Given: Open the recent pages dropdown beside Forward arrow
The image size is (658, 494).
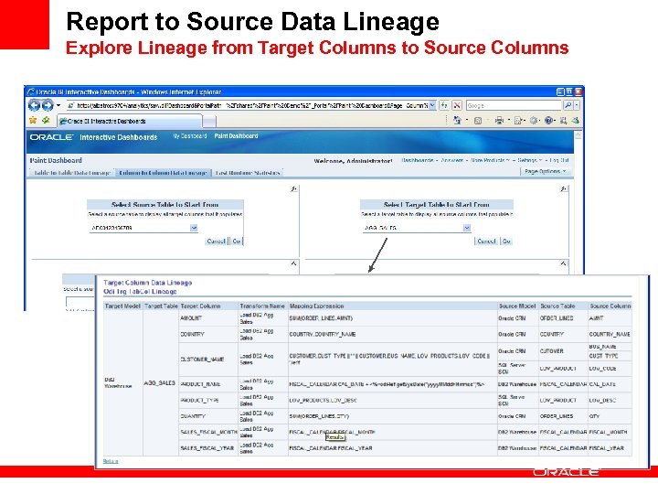Looking at the screenshot, I should click(58, 105).
